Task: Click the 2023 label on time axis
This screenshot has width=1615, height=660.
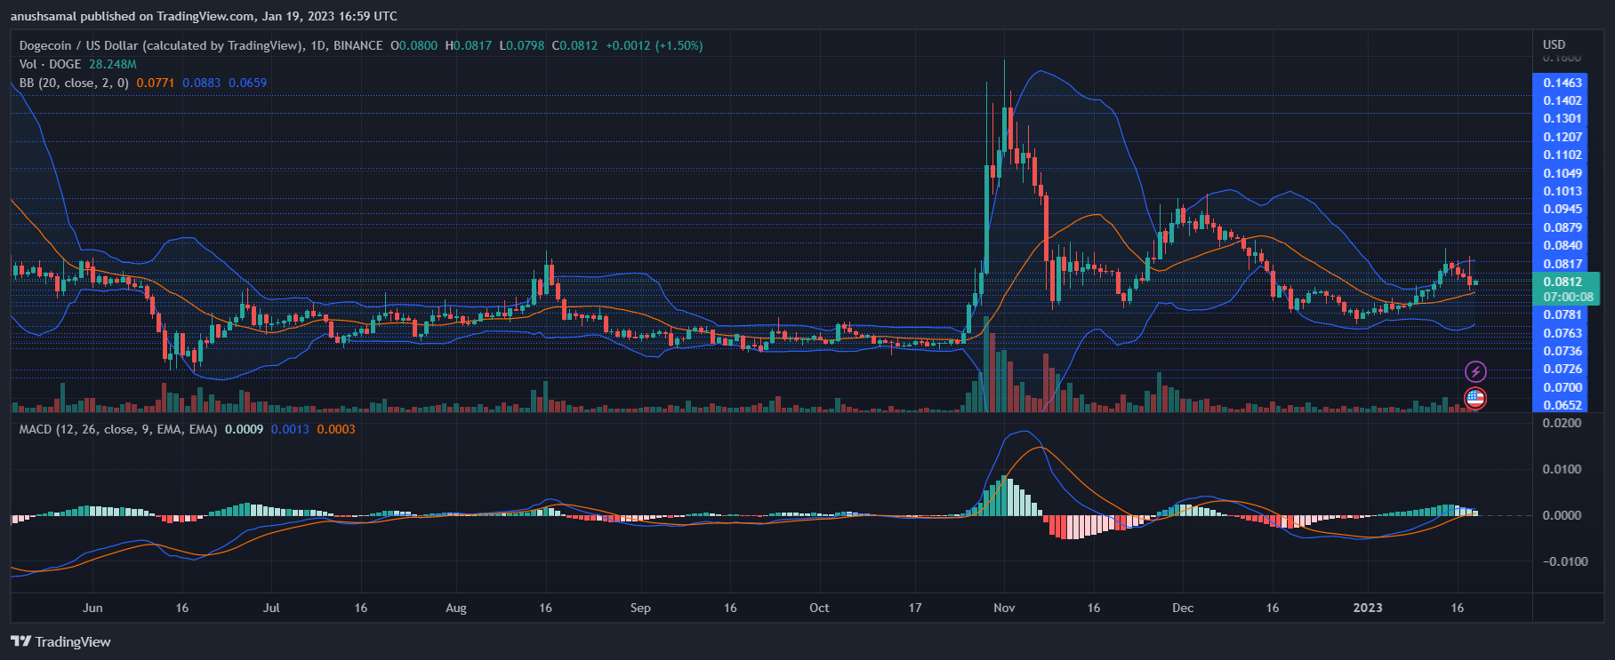Action: (x=1367, y=608)
